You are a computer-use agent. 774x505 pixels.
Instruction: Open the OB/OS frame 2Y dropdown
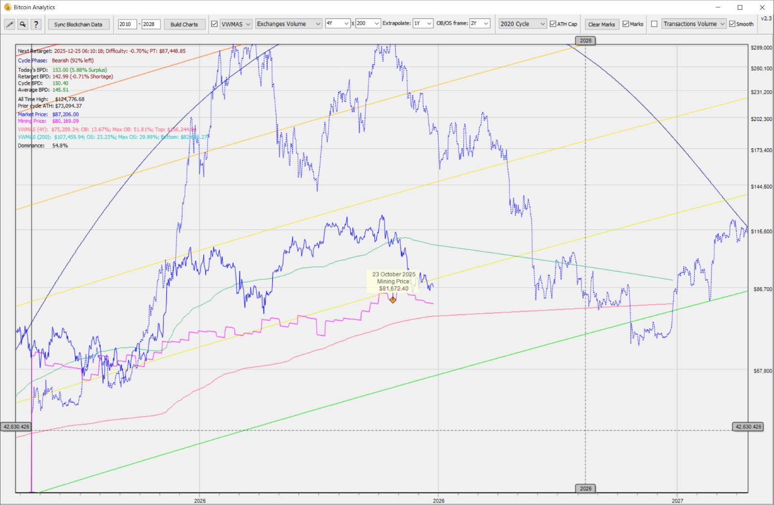[480, 23]
